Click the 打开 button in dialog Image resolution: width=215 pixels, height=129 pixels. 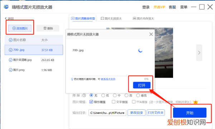142,85
